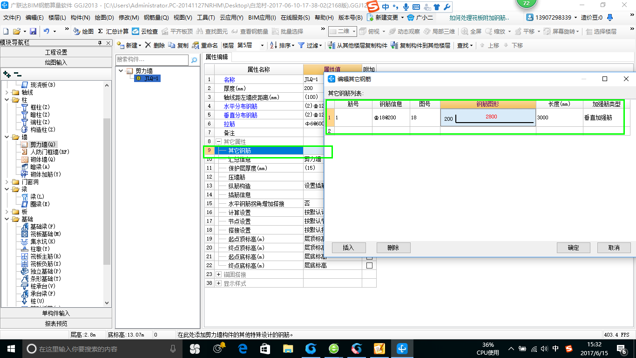Open the 文件(F) menu
This screenshot has width=636, height=358.
pos(12,17)
